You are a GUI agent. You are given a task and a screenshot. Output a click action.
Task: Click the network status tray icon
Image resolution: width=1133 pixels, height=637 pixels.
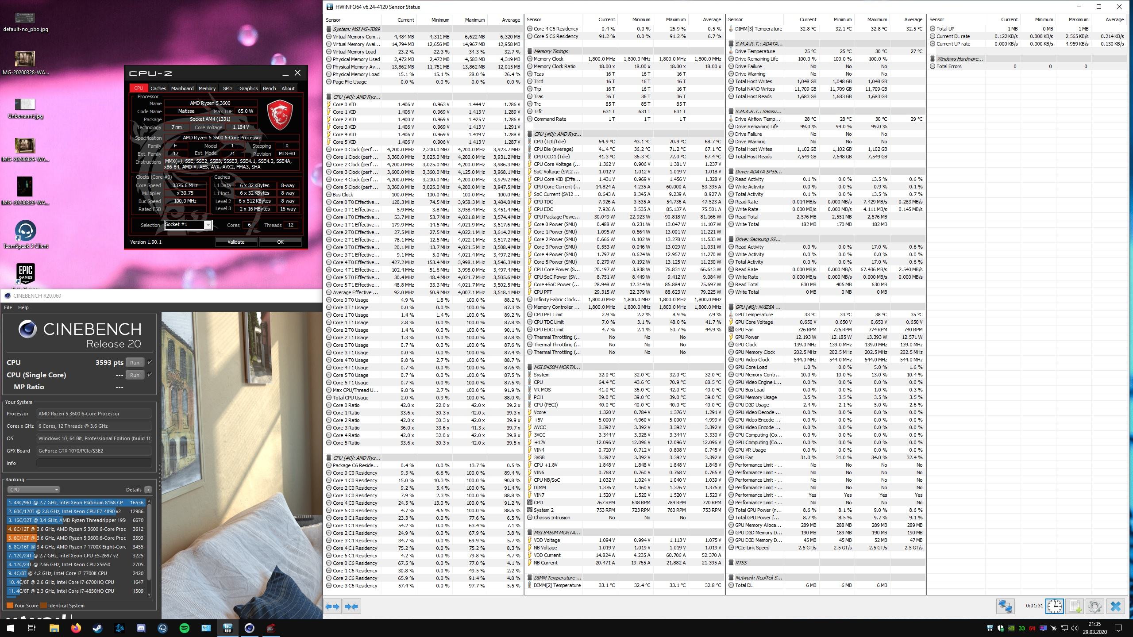1064,628
